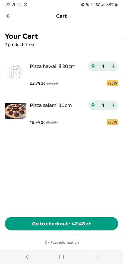Viewport: 123px width, 264px height.
Task: Open Android recent apps button
Action: (96, 257)
